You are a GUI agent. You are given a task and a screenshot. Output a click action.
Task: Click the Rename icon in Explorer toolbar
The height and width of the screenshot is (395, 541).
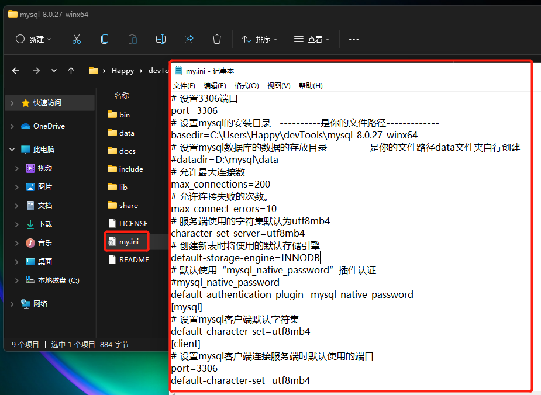(x=161, y=39)
